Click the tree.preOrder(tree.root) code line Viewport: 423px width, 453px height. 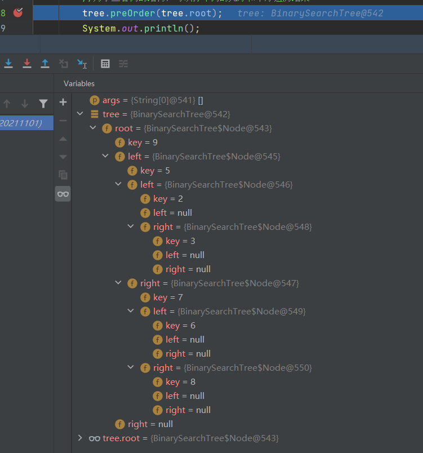(x=152, y=13)
